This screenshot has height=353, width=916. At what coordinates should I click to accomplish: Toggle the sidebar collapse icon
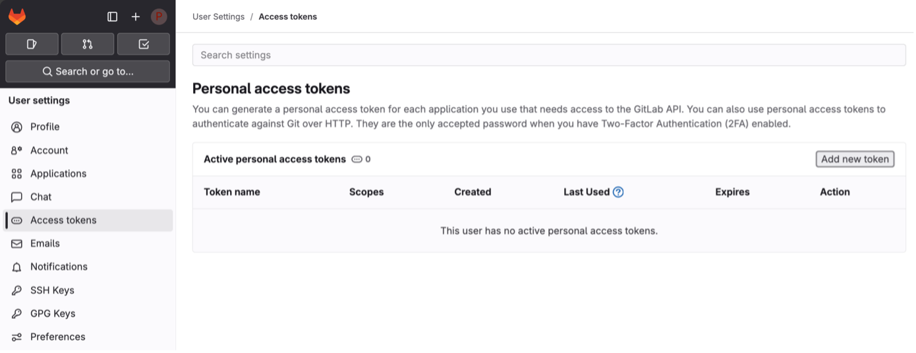click(x=113, y=16)
